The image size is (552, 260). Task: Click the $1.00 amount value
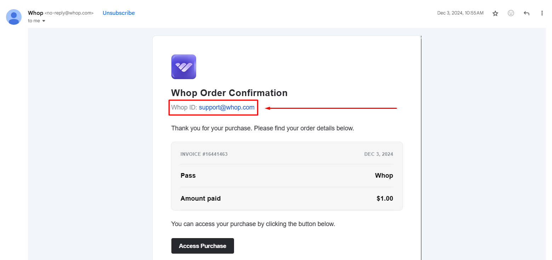[385, 199]
